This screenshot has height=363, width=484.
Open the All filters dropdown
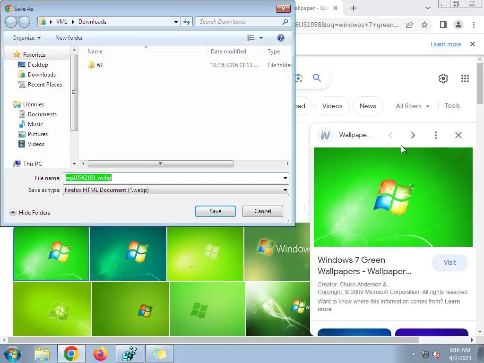click(412, 106)
